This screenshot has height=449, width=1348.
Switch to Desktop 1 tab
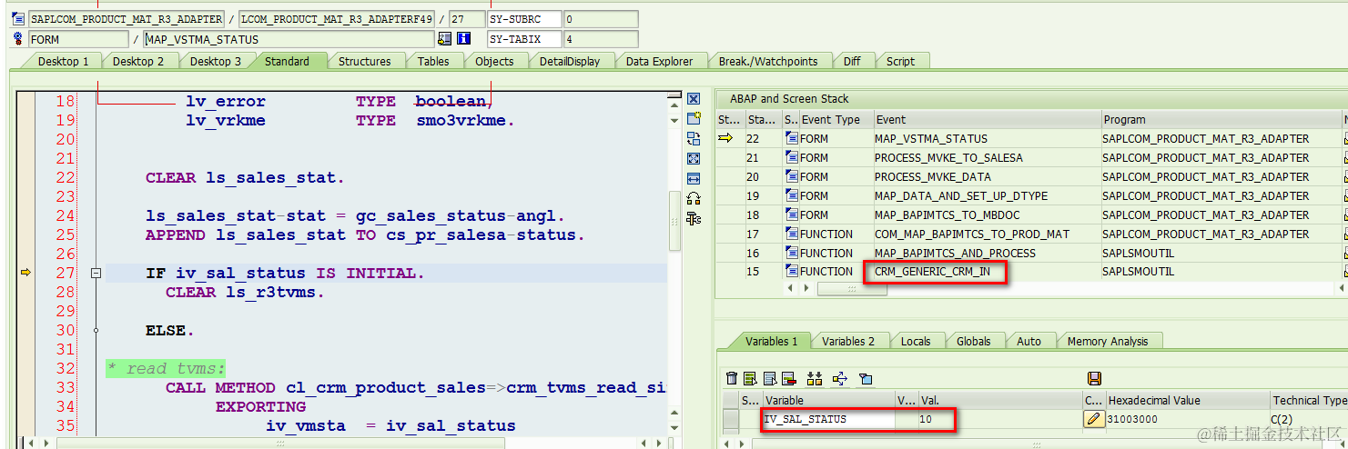[x=62, y=61]
